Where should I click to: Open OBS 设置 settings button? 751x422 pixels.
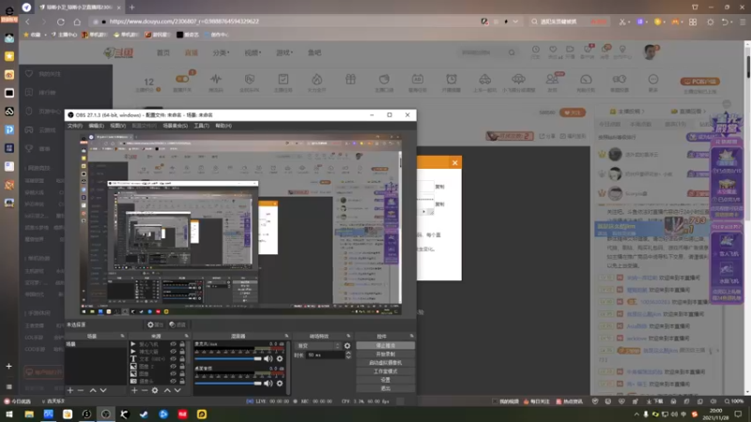point(385,380)
